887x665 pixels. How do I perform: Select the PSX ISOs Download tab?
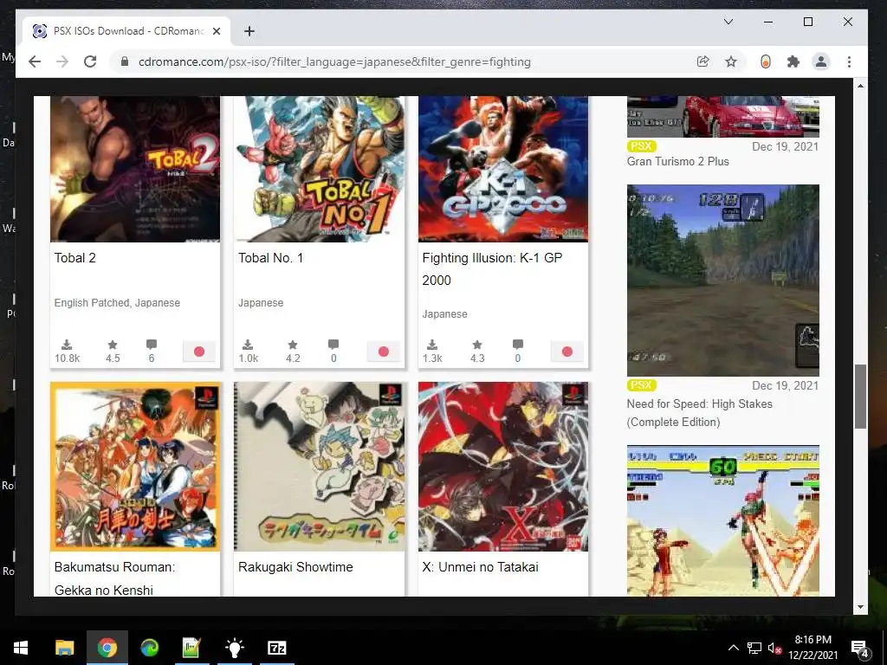point(126,31)
